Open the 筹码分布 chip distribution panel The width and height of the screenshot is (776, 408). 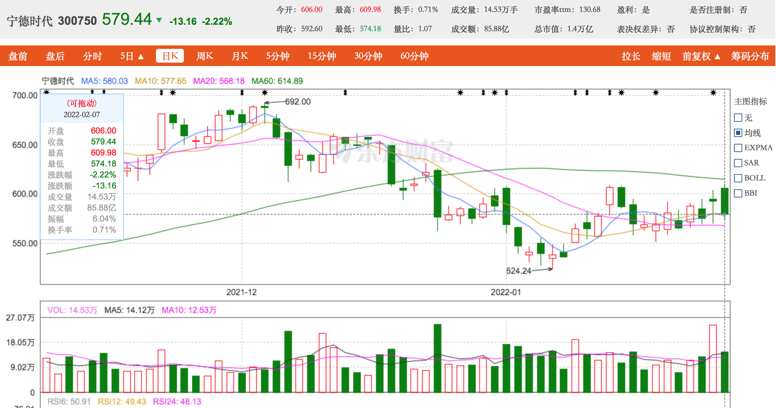click(x=750, y=56)
